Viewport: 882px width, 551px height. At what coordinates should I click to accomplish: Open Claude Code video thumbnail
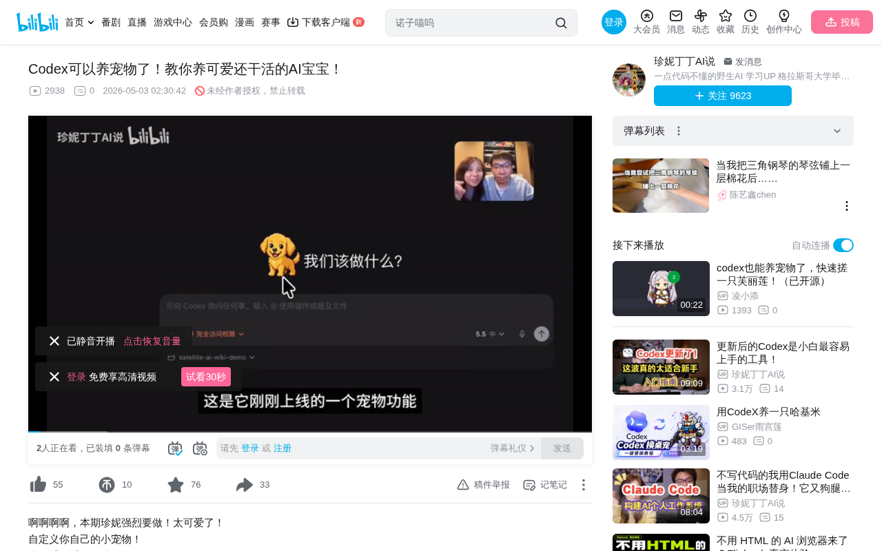(x=661, y=496)
